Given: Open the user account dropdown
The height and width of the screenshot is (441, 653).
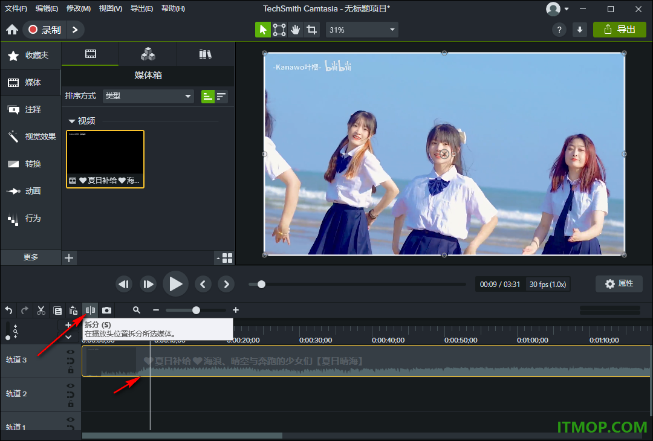Looking at the screenshot, I should coord(557,8).
